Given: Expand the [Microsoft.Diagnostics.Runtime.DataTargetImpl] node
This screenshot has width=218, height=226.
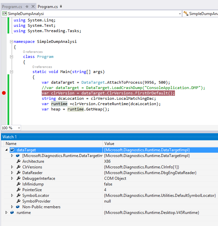Looking at the screenshot, I should [x=12, y=155].
